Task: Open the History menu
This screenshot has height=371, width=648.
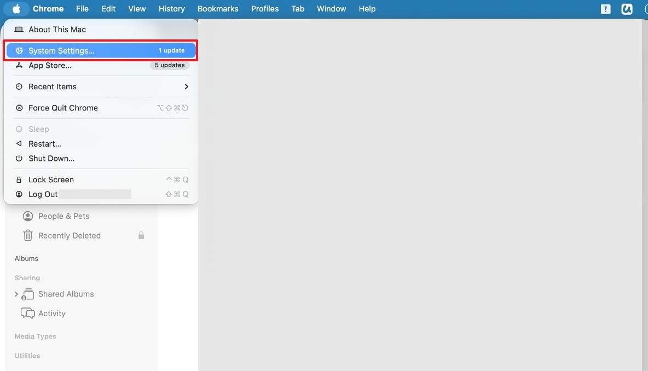Action: [171, 9]
